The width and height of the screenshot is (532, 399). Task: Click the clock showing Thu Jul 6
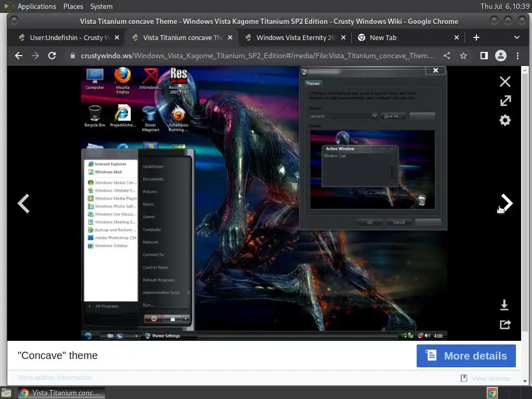[504, 6]
